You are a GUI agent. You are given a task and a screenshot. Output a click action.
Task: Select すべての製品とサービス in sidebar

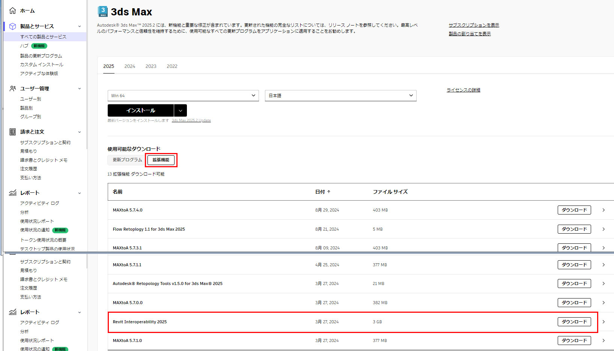[43, 37]
